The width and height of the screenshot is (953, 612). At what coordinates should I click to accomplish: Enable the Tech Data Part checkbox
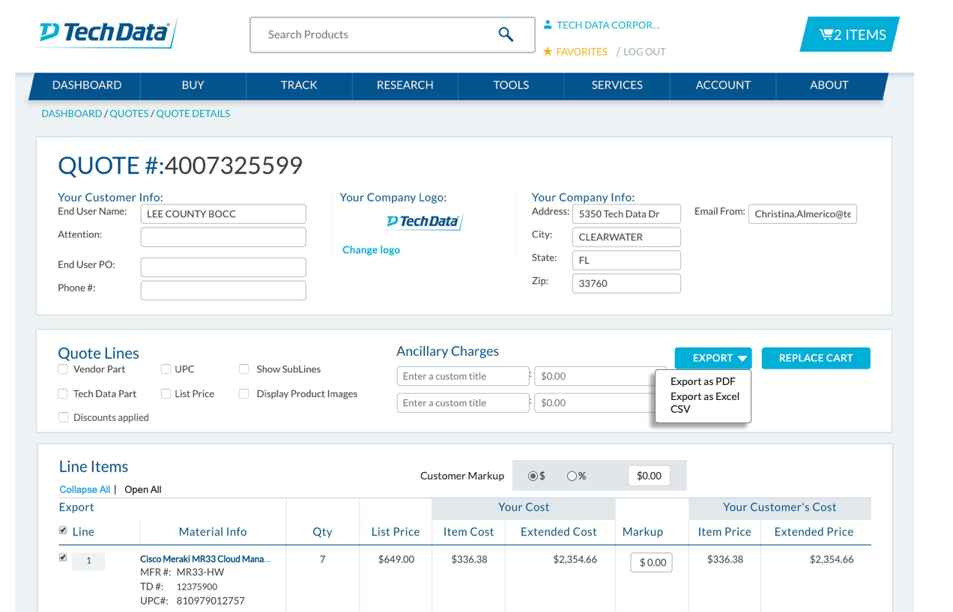point(63,394)
